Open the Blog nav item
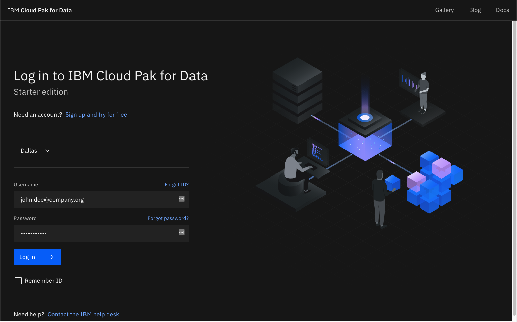The height and width of the screenshot is (322, 517). pyautogui.click(x=475, y=10)
